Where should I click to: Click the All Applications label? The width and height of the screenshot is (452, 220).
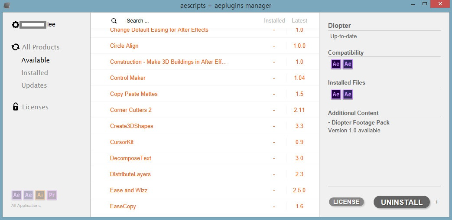pyautogui.click(x=26, y=206)
